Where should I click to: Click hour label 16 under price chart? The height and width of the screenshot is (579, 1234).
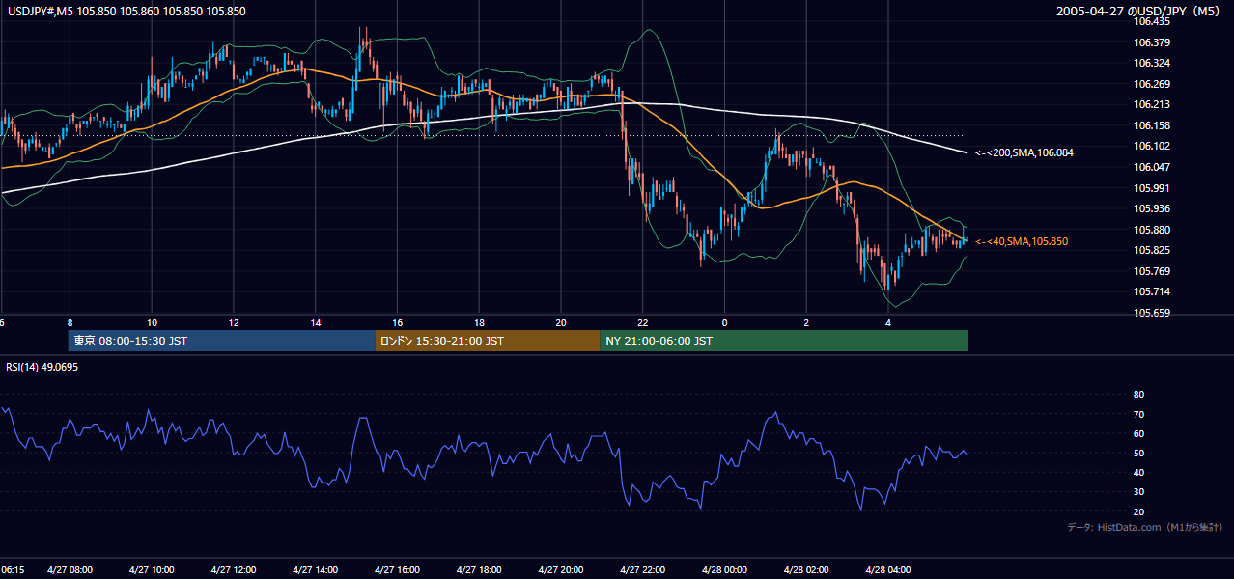[397, 323]
